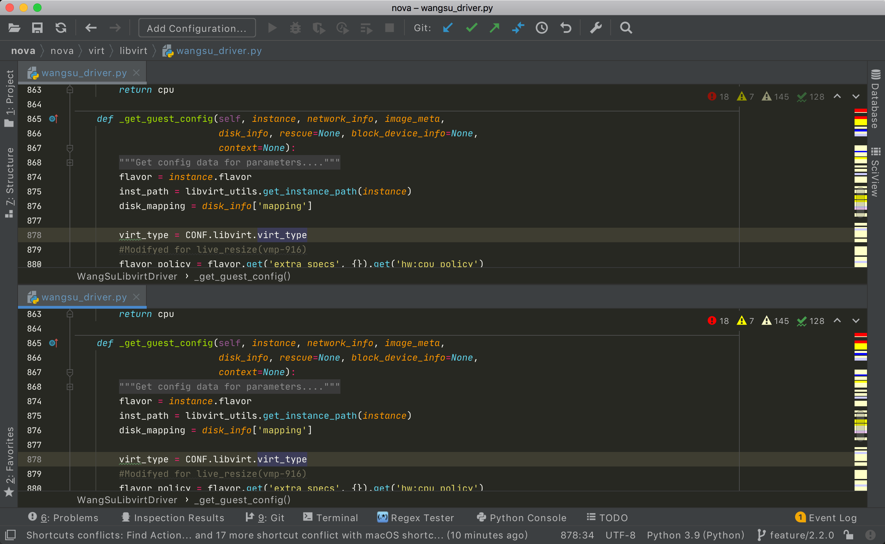
Task: Click the Git commit checkmark icon
Action: coord(472,28)
